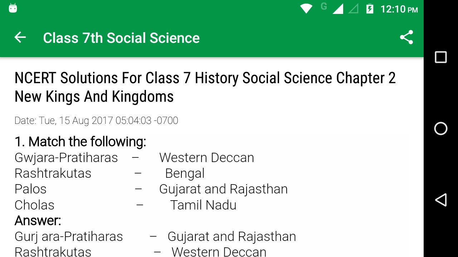The image size is (458, 257).
Task: Tap the Western Deccan option in the question
Action: pyautogui.click(x=206, y=157)
